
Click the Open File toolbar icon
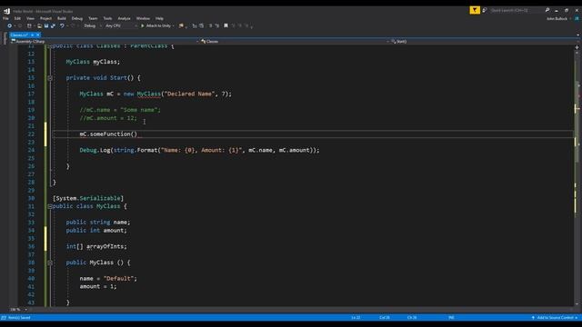tap(40, 26)
